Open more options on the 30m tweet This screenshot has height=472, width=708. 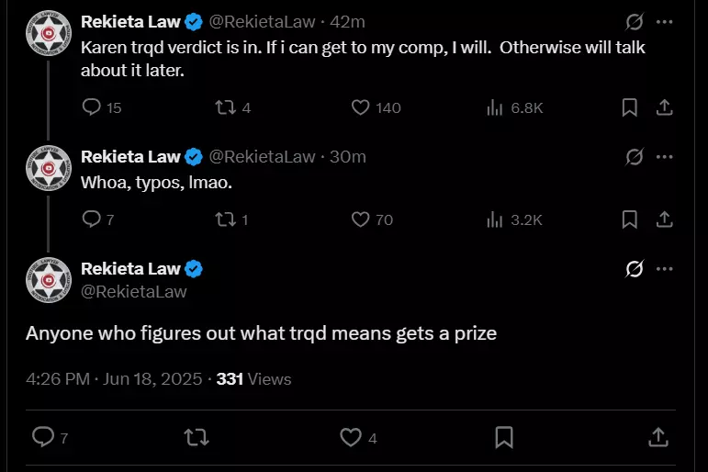pyautogui.click(x=664, y=157)
